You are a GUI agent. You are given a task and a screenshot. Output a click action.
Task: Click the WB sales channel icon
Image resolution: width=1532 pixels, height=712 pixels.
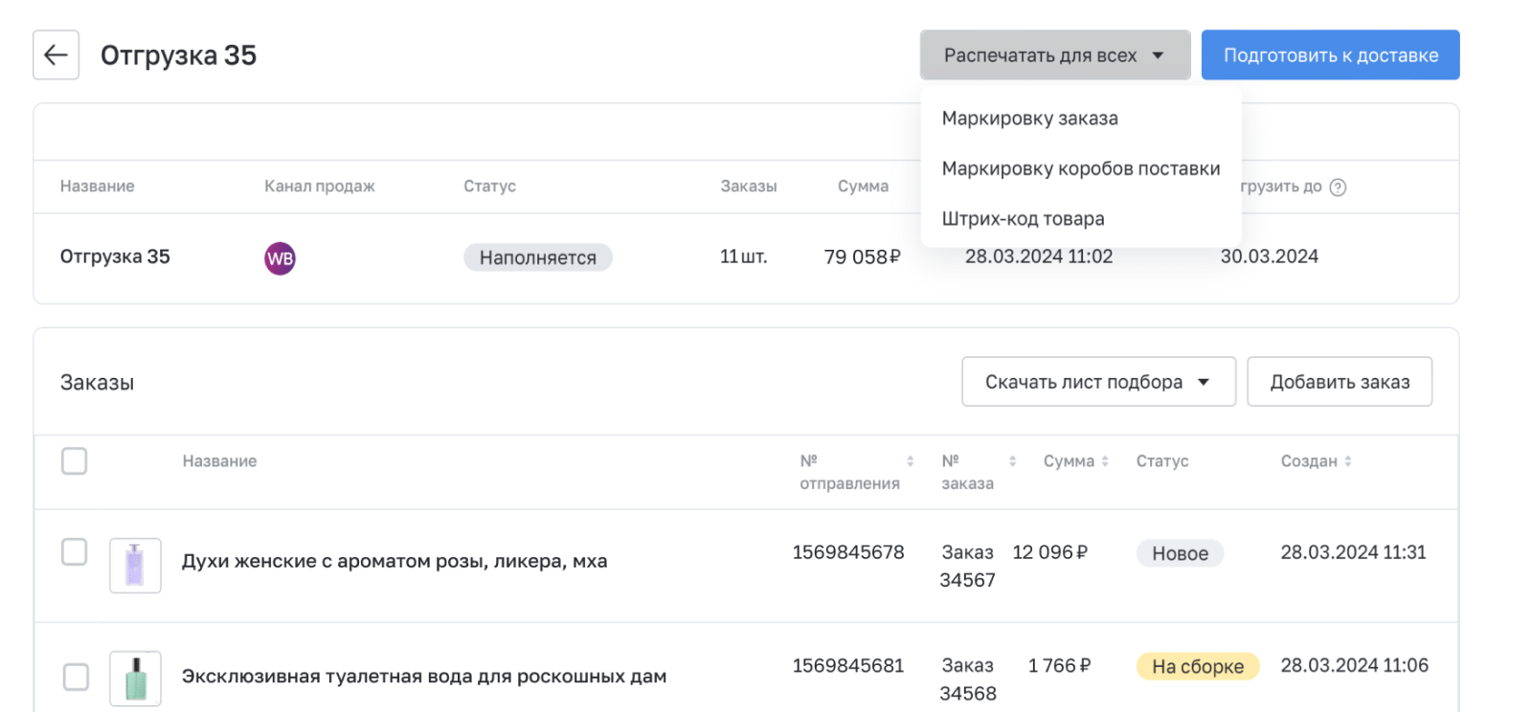tap(280, 258)
